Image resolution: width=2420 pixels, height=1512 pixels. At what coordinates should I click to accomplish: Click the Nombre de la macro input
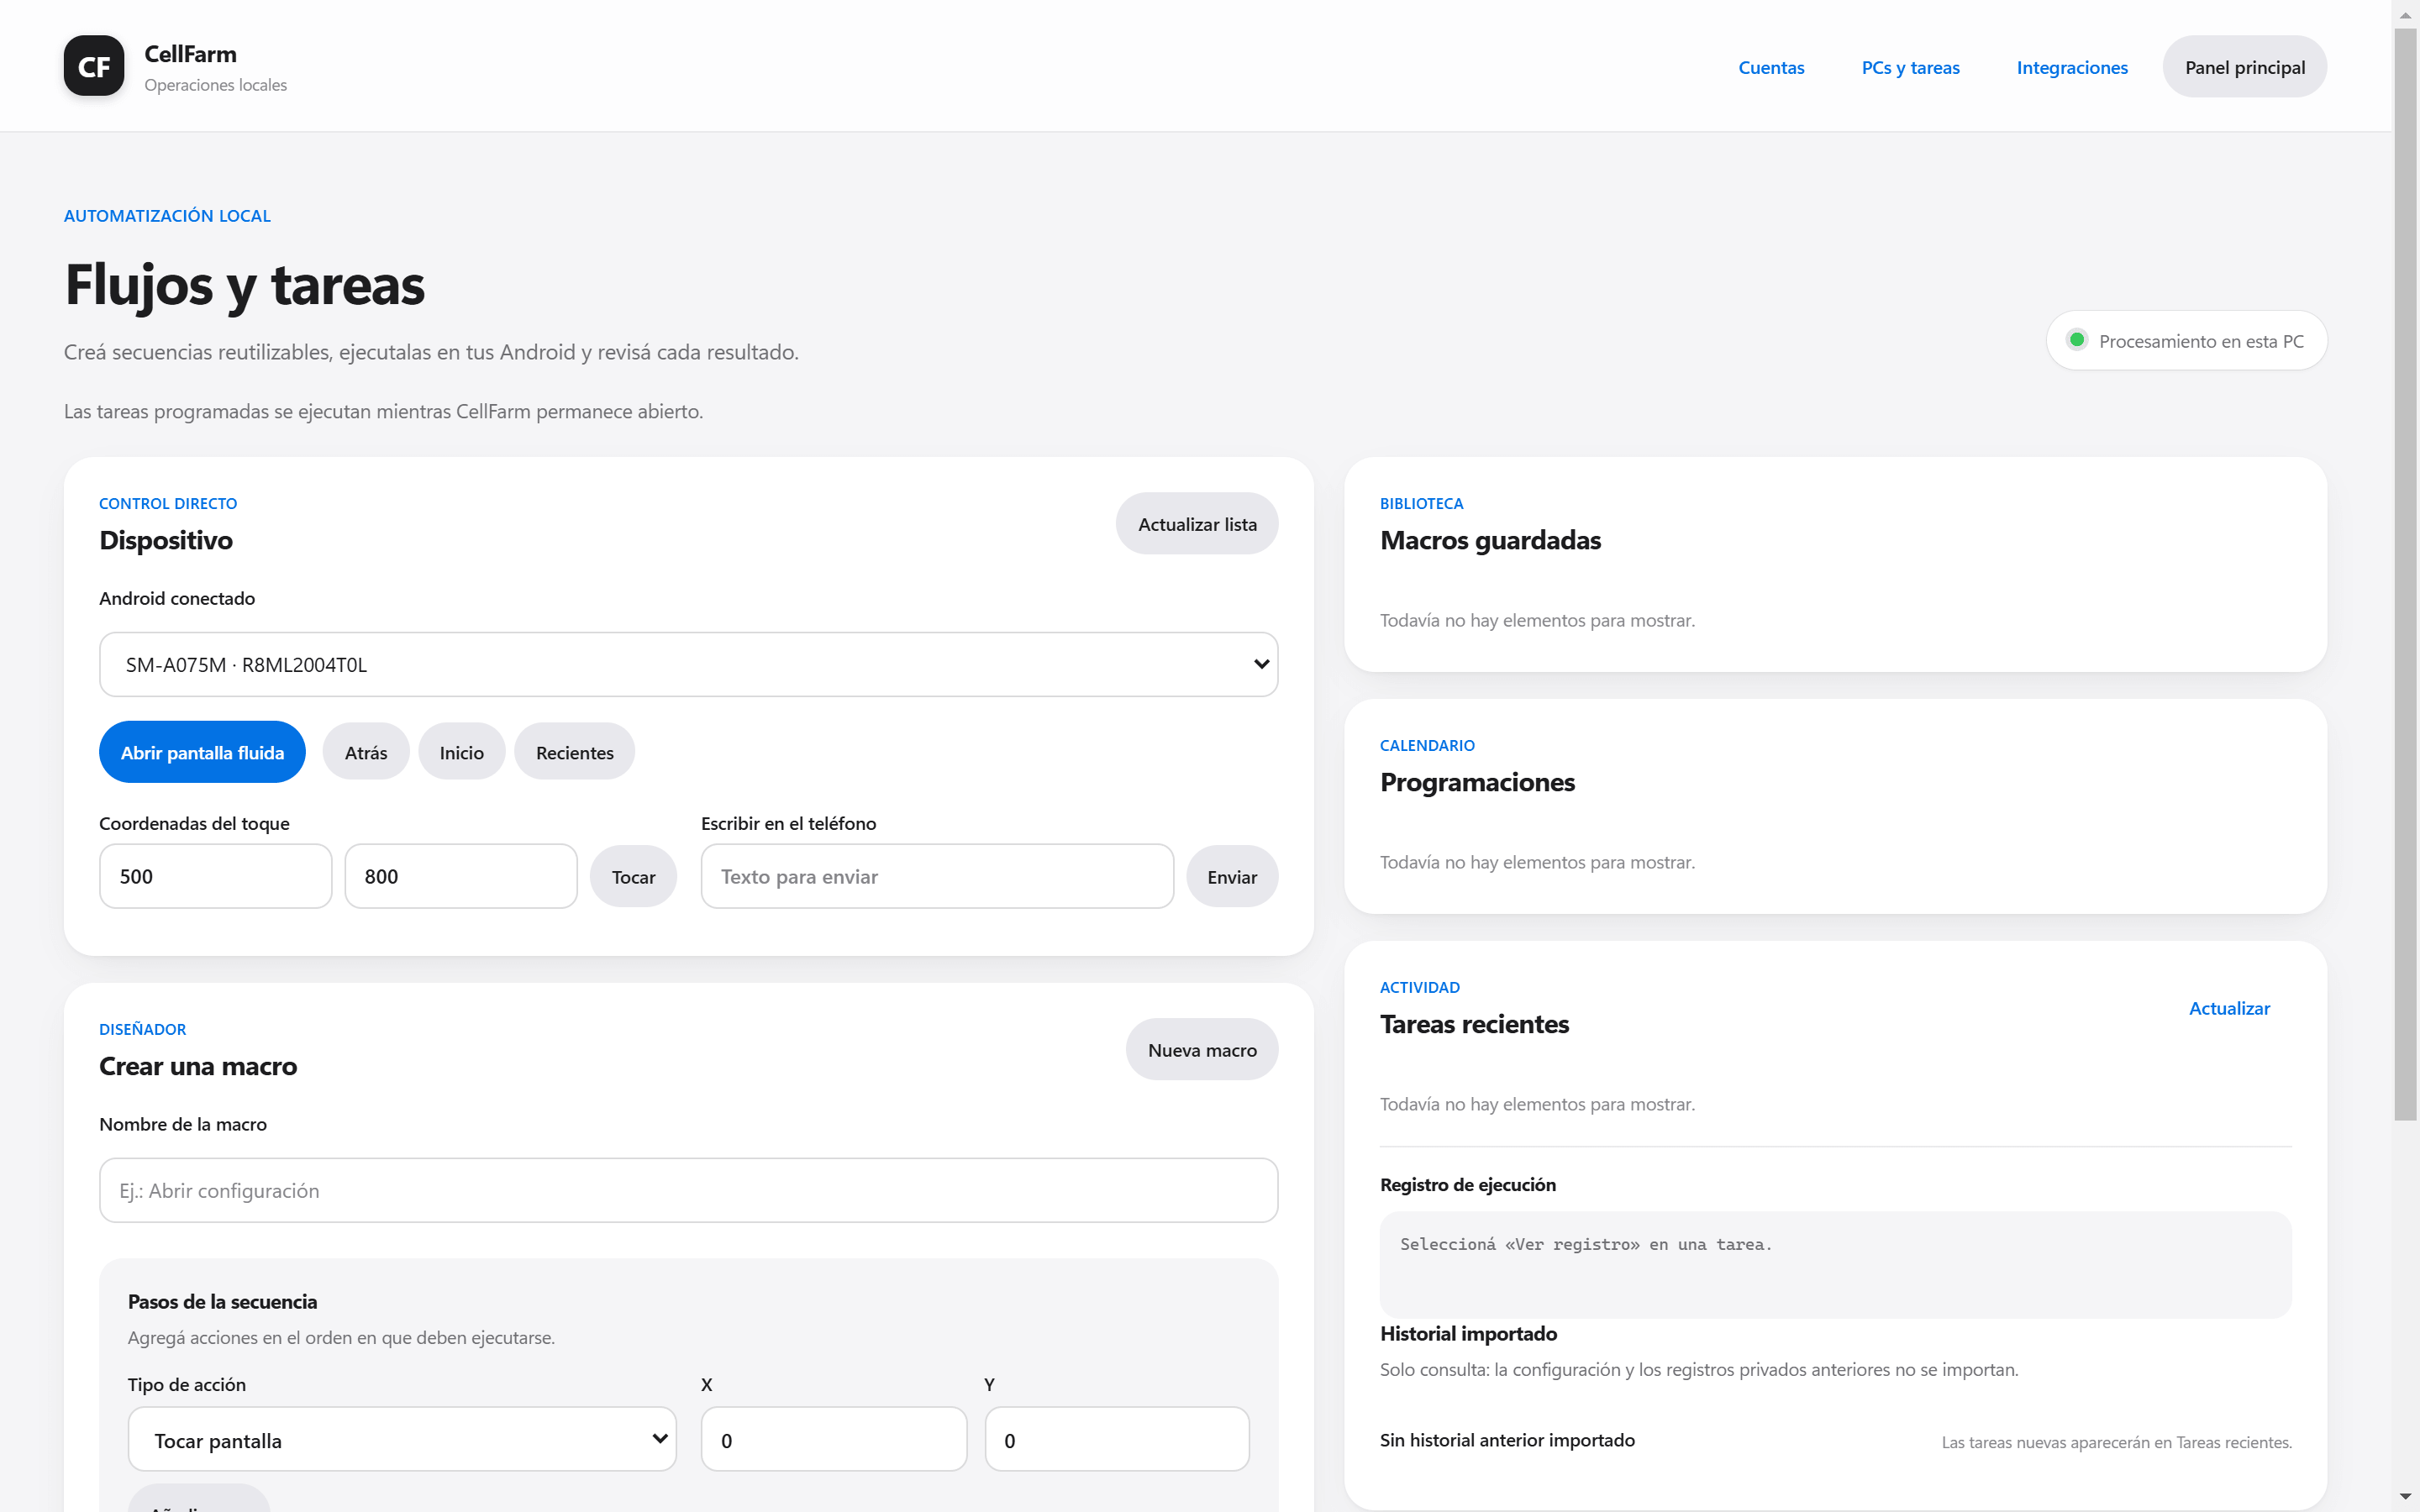click(x=688, y=1190)
